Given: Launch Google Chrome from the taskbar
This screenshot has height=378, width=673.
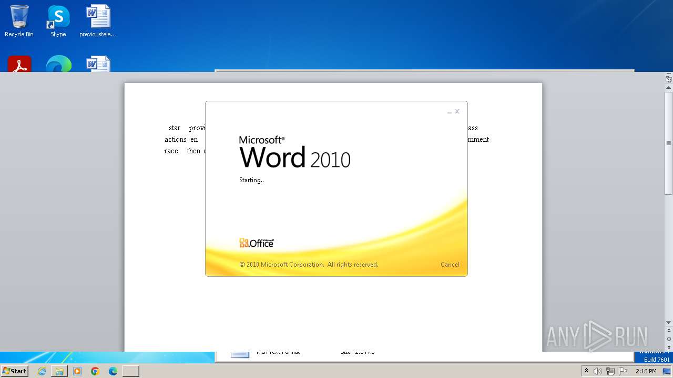Looking at the screenshot, I should point(95,371).
